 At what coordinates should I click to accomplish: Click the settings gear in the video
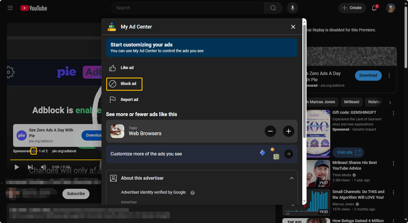coord(10,72)
